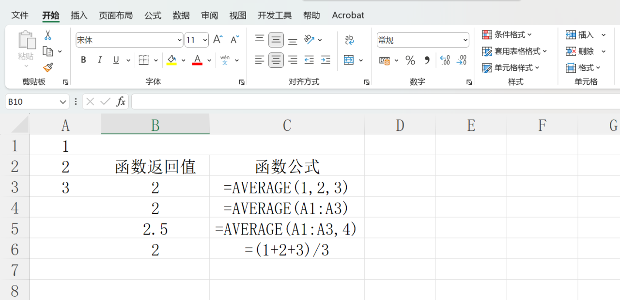Switch to 页面布局 tab

coord(116,16)
